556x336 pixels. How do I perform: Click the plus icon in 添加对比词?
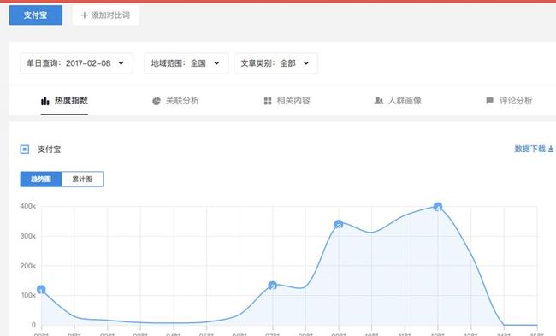pos(85,15)
